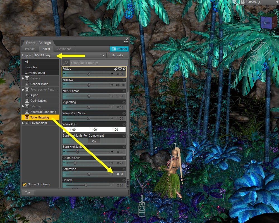Click the Render button
Viewport: 279px width, 223px height.
119,49
